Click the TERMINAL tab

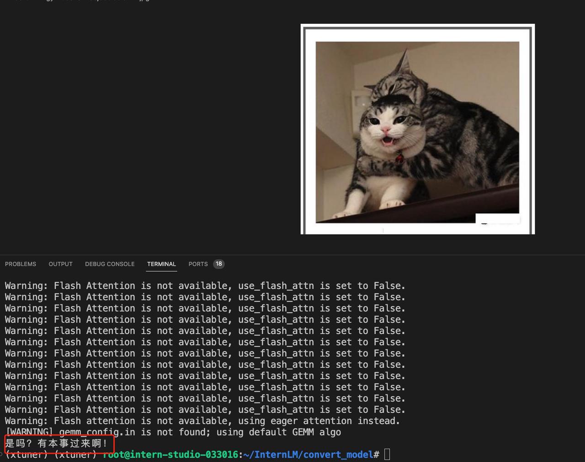pos(161,264)
